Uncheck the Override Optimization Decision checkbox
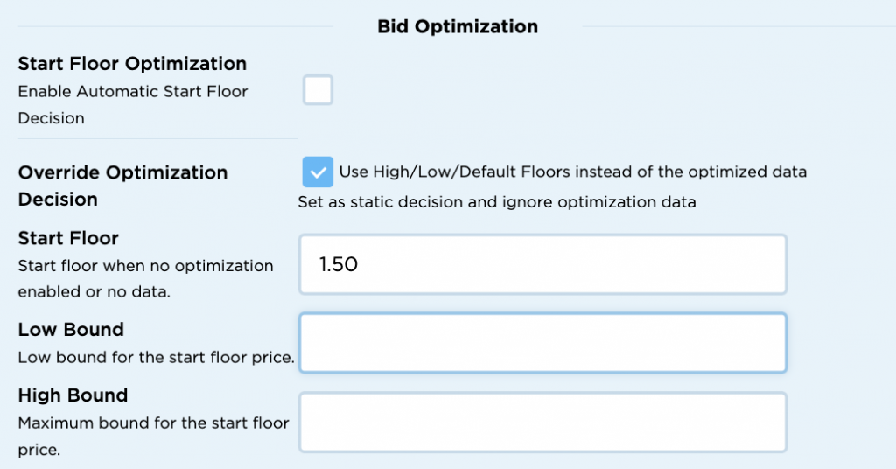The width and height of the screenshot is (896, 469). coord(318,171)
